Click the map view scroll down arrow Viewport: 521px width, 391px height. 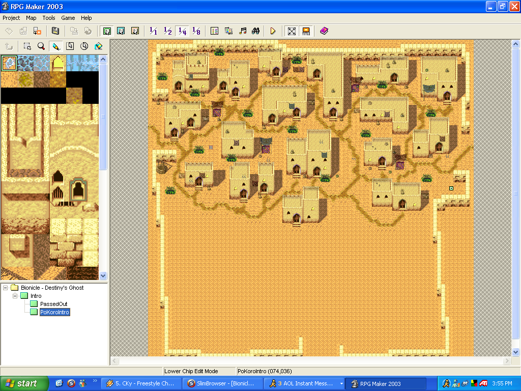515,352
